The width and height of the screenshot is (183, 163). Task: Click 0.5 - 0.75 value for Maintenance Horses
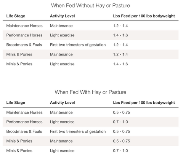click(122, 112)
